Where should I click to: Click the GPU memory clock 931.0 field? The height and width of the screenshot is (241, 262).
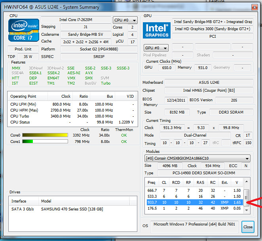(x=203, y=68)
